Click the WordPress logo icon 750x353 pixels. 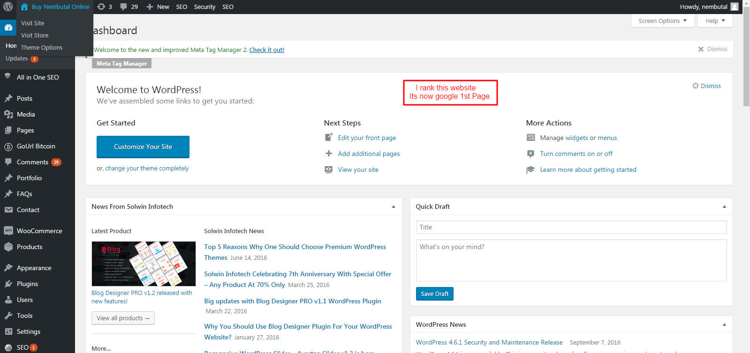coord(8,7)
